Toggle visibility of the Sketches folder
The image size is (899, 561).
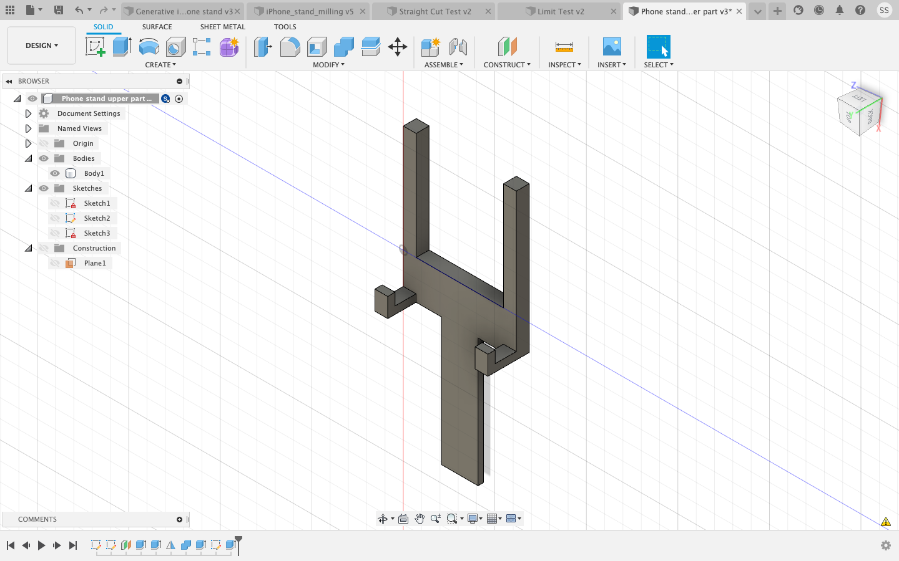pos(43,188)
